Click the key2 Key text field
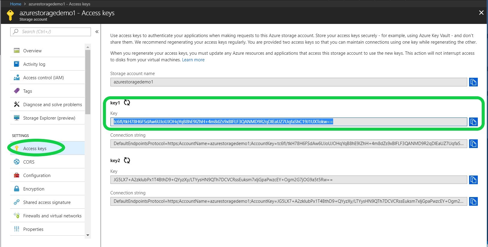This screenshot has height=247, width=488. 289,180
